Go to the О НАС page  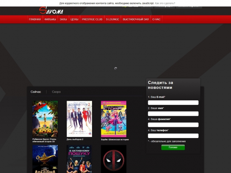[156, 20]
